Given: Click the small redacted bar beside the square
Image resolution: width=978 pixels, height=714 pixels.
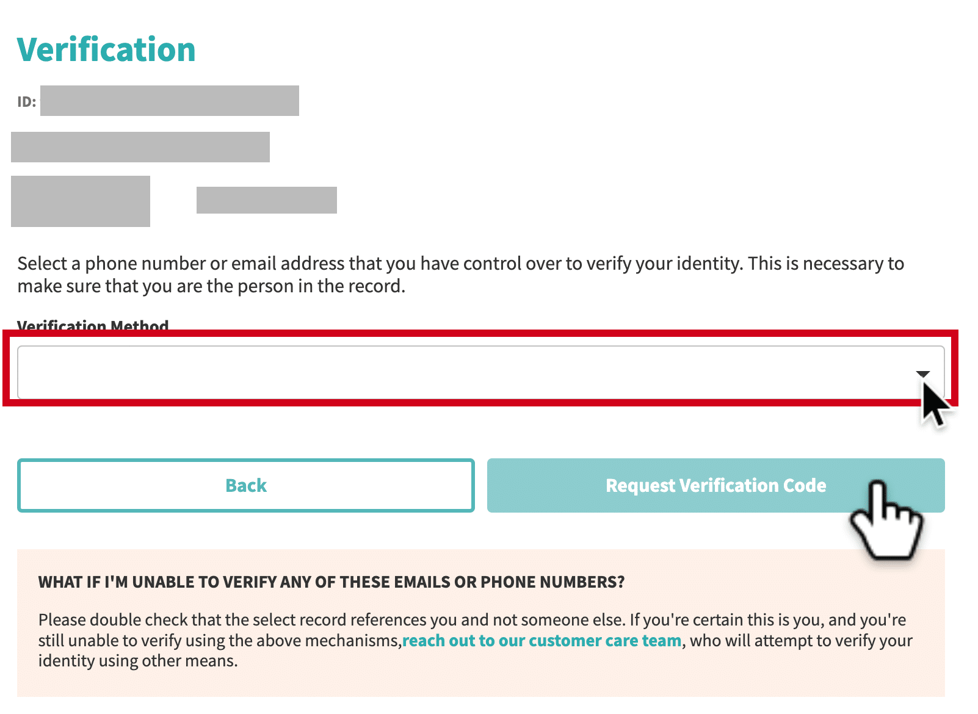Looking at the screenshot, I should point(267,200).
